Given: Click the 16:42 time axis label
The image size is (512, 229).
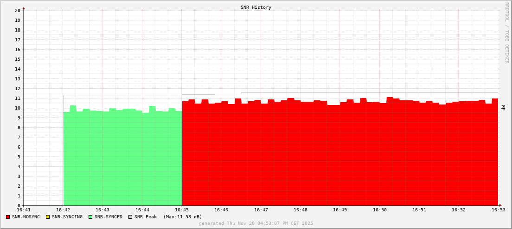Looking at the screenshot, I should click(x=63, y=210).
